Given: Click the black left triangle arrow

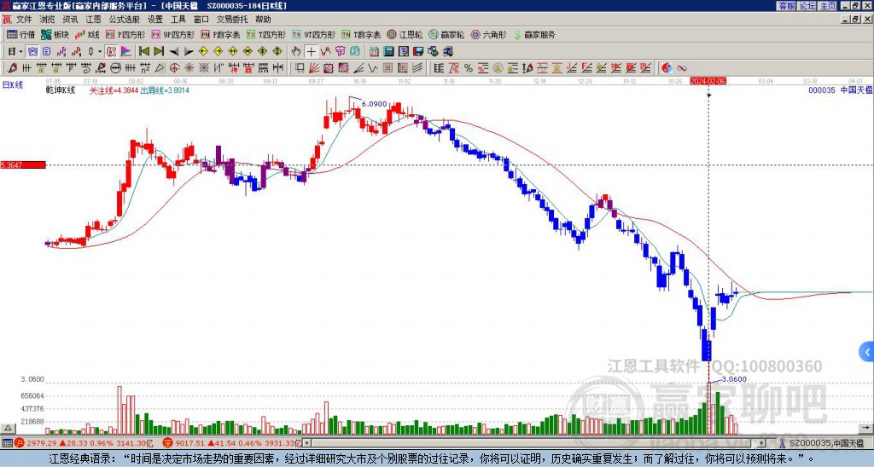Looking at the screenshot, I should click(x=174, y=52).
